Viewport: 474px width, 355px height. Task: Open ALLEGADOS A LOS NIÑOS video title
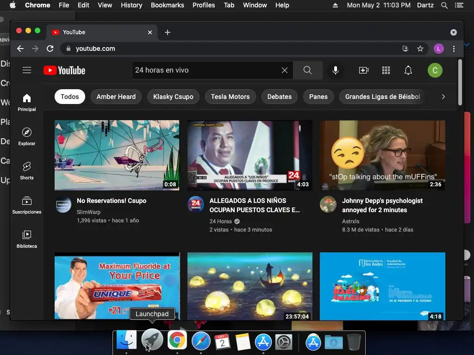[x=255, y=205]
